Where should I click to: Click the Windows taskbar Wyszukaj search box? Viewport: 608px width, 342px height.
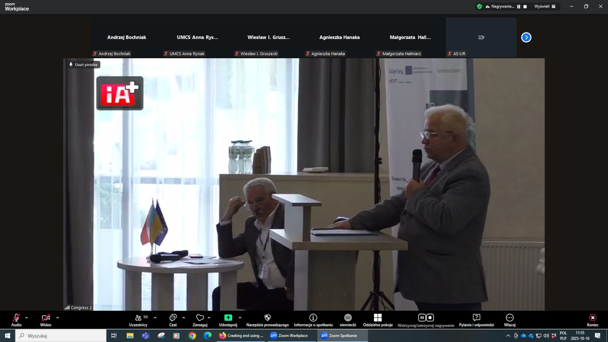[61, 336]
